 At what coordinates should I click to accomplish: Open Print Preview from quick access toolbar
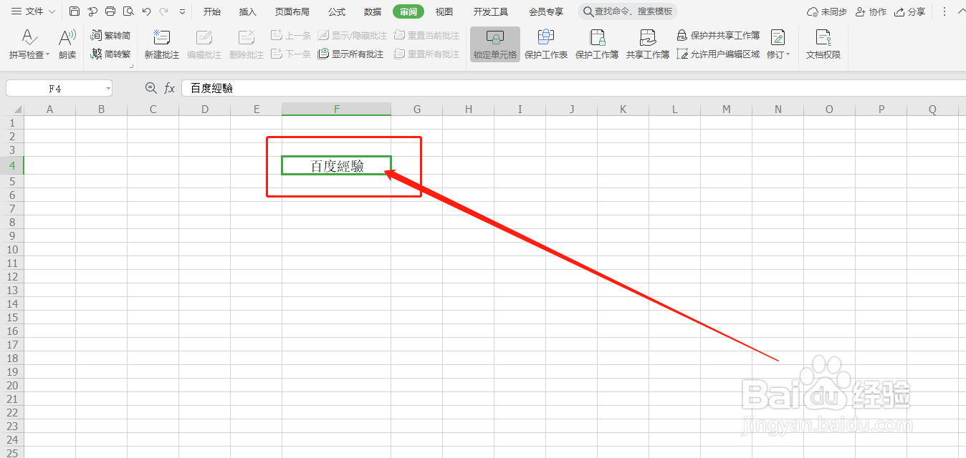(128, 11)
